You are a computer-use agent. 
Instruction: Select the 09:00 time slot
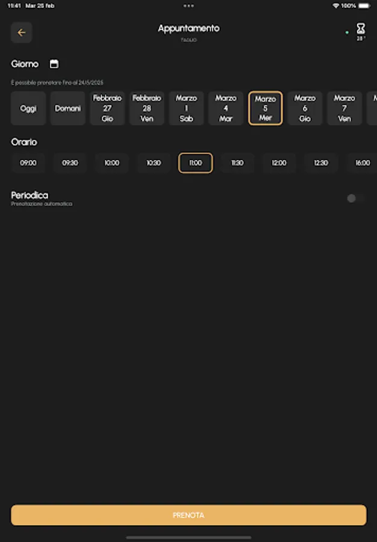pyautogui.click(x=28, y=163)
